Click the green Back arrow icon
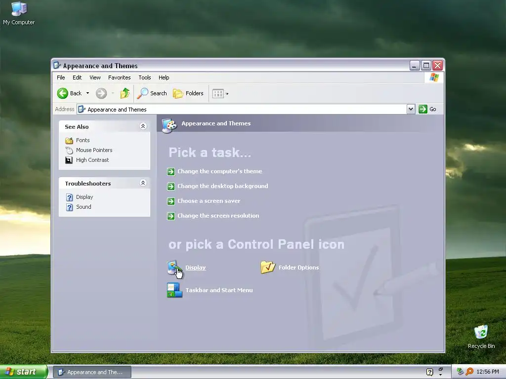 tap(63, 93)
